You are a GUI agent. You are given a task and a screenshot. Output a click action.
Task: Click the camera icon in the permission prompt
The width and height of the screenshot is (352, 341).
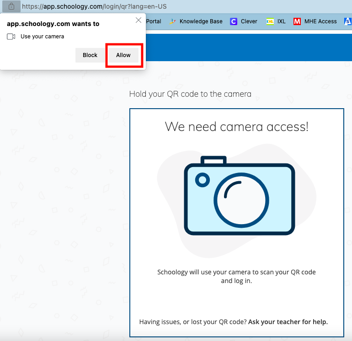click(x=11, y=37)
